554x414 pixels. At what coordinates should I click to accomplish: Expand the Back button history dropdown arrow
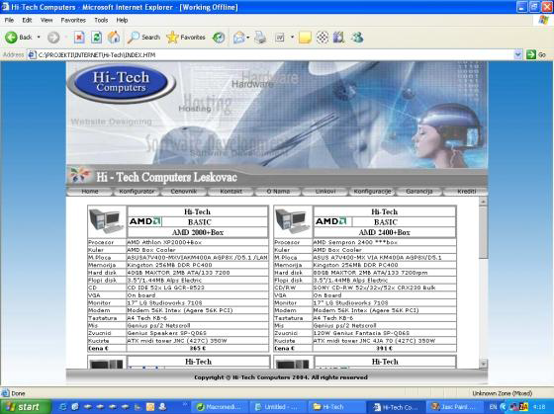[x=39, y=38]
